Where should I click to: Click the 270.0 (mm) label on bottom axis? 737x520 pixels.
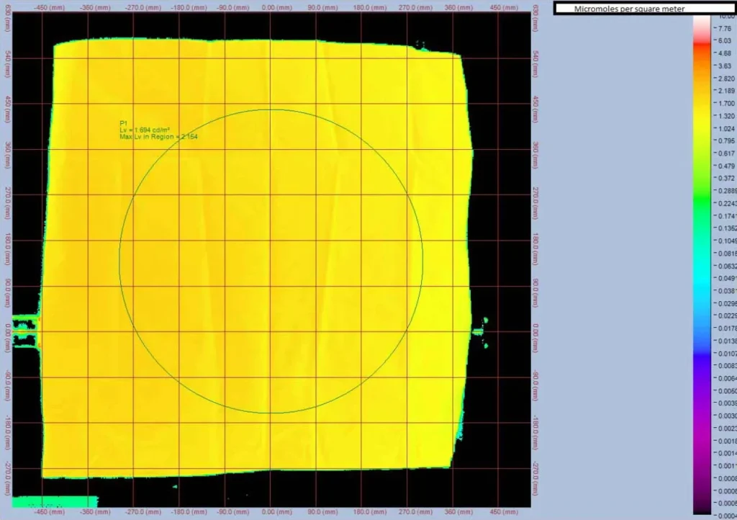point(405,512)
